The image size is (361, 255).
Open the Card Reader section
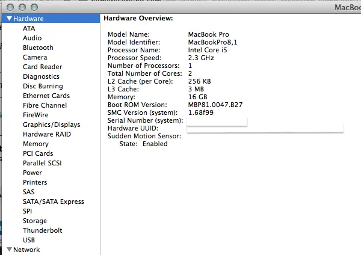point(42,67)
